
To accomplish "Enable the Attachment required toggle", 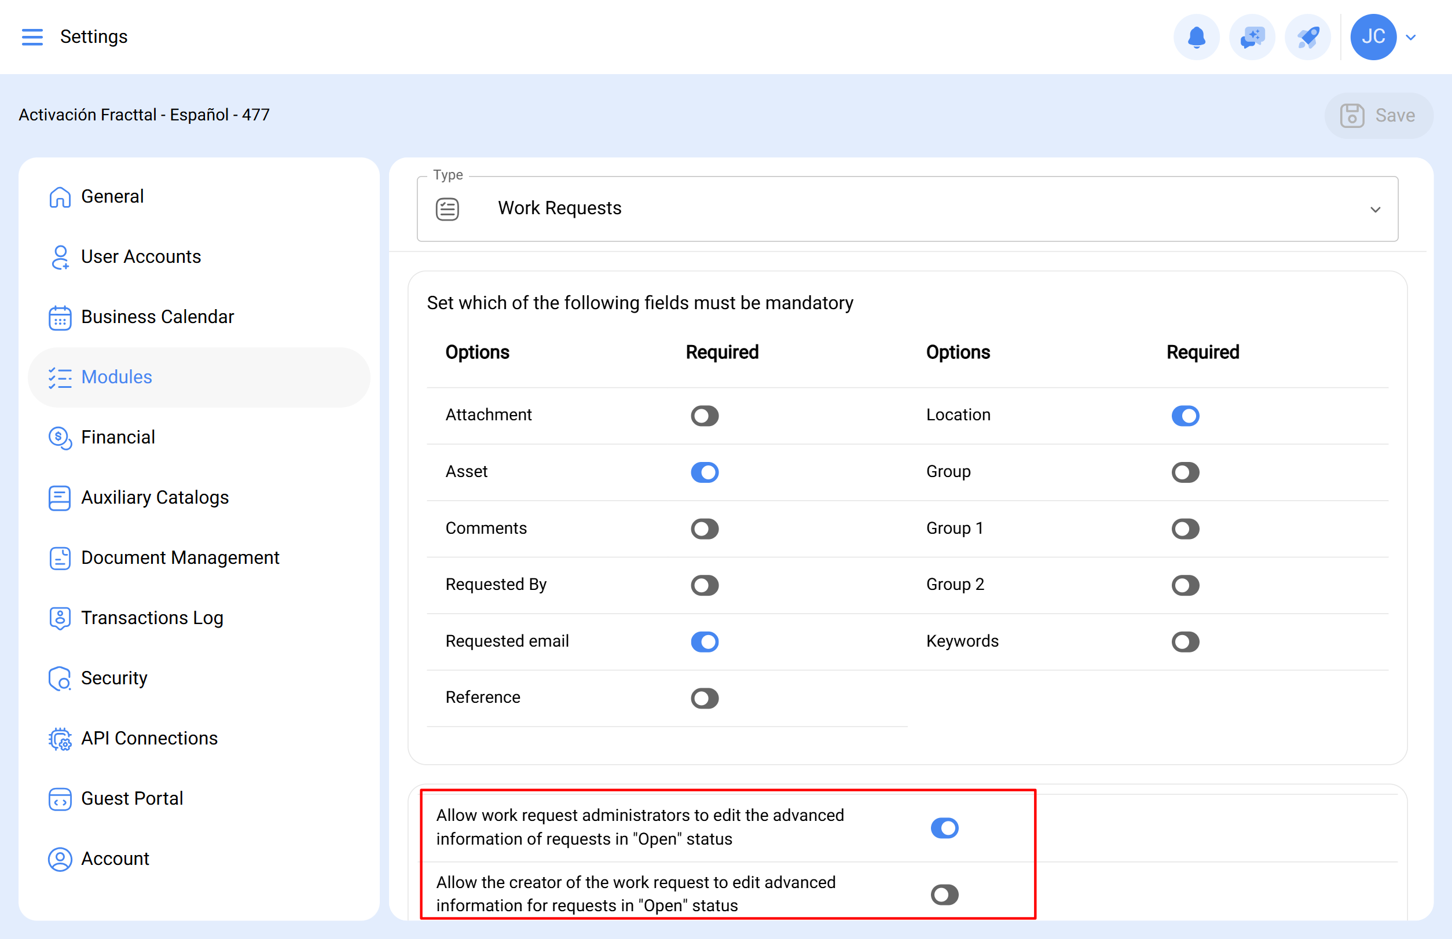I will 705,416.
